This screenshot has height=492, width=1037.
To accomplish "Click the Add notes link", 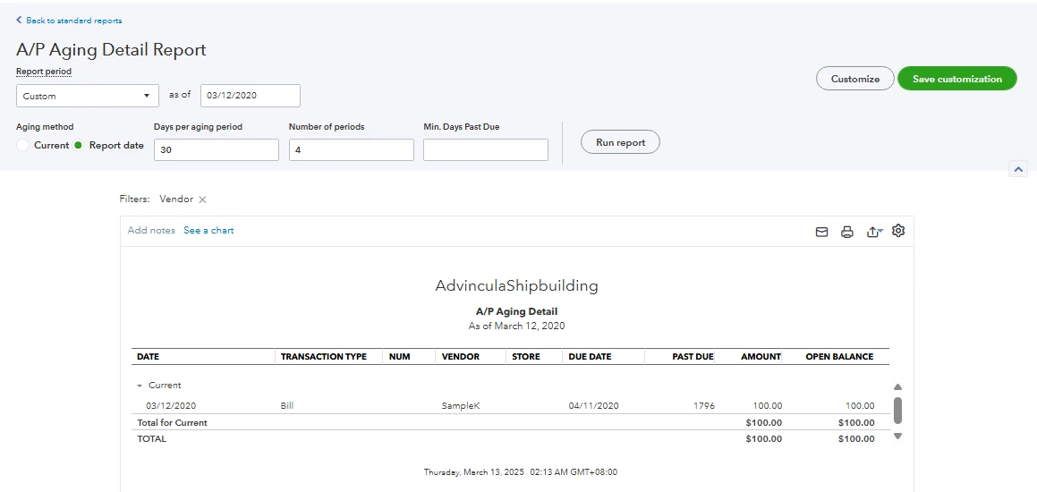I will tap(151, 230).
